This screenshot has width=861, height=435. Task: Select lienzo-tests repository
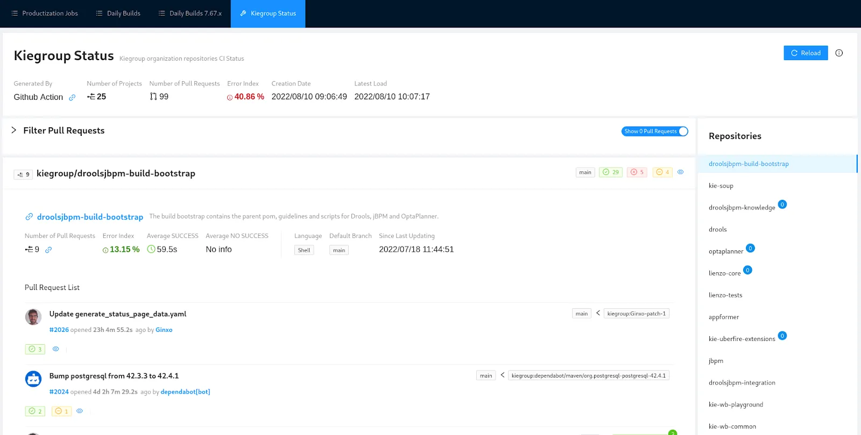725,295
